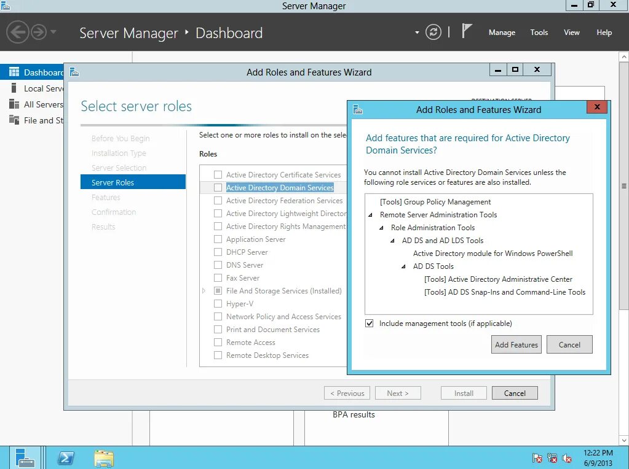
Task: Check Print and Document Services
Action: point(218,329)
